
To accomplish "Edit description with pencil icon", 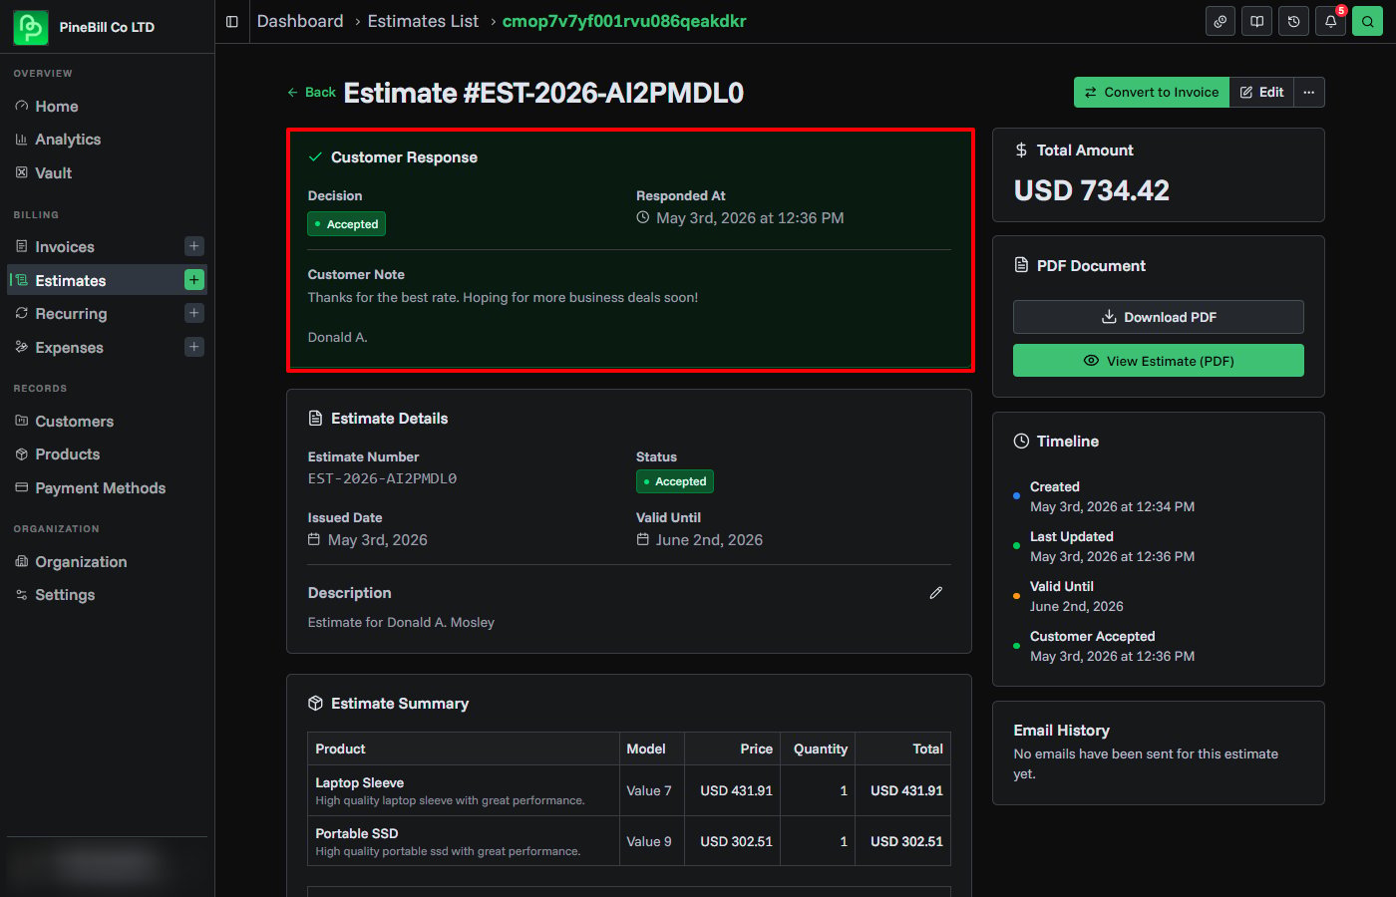I will tap(935, 593).
